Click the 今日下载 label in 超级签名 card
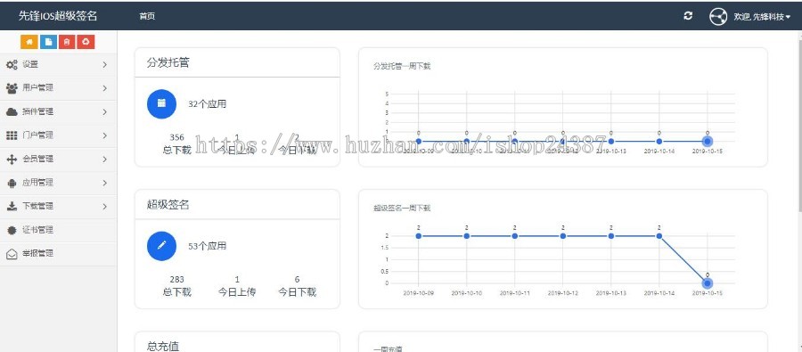This screenshot has width=802, height=352. coord(297,292)
